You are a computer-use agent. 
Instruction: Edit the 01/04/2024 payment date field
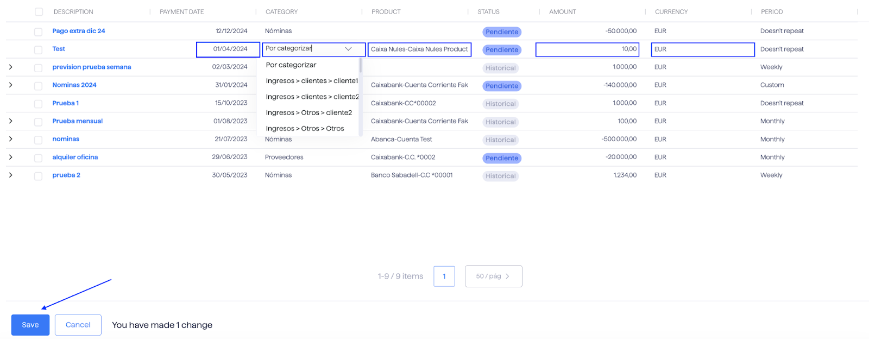click(228, 49)
